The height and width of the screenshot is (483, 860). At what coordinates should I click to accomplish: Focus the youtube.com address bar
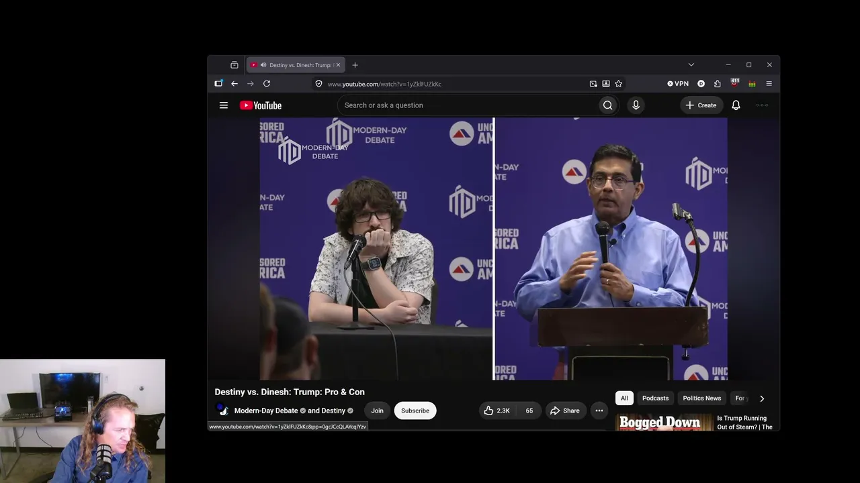[x=450, y=84]
